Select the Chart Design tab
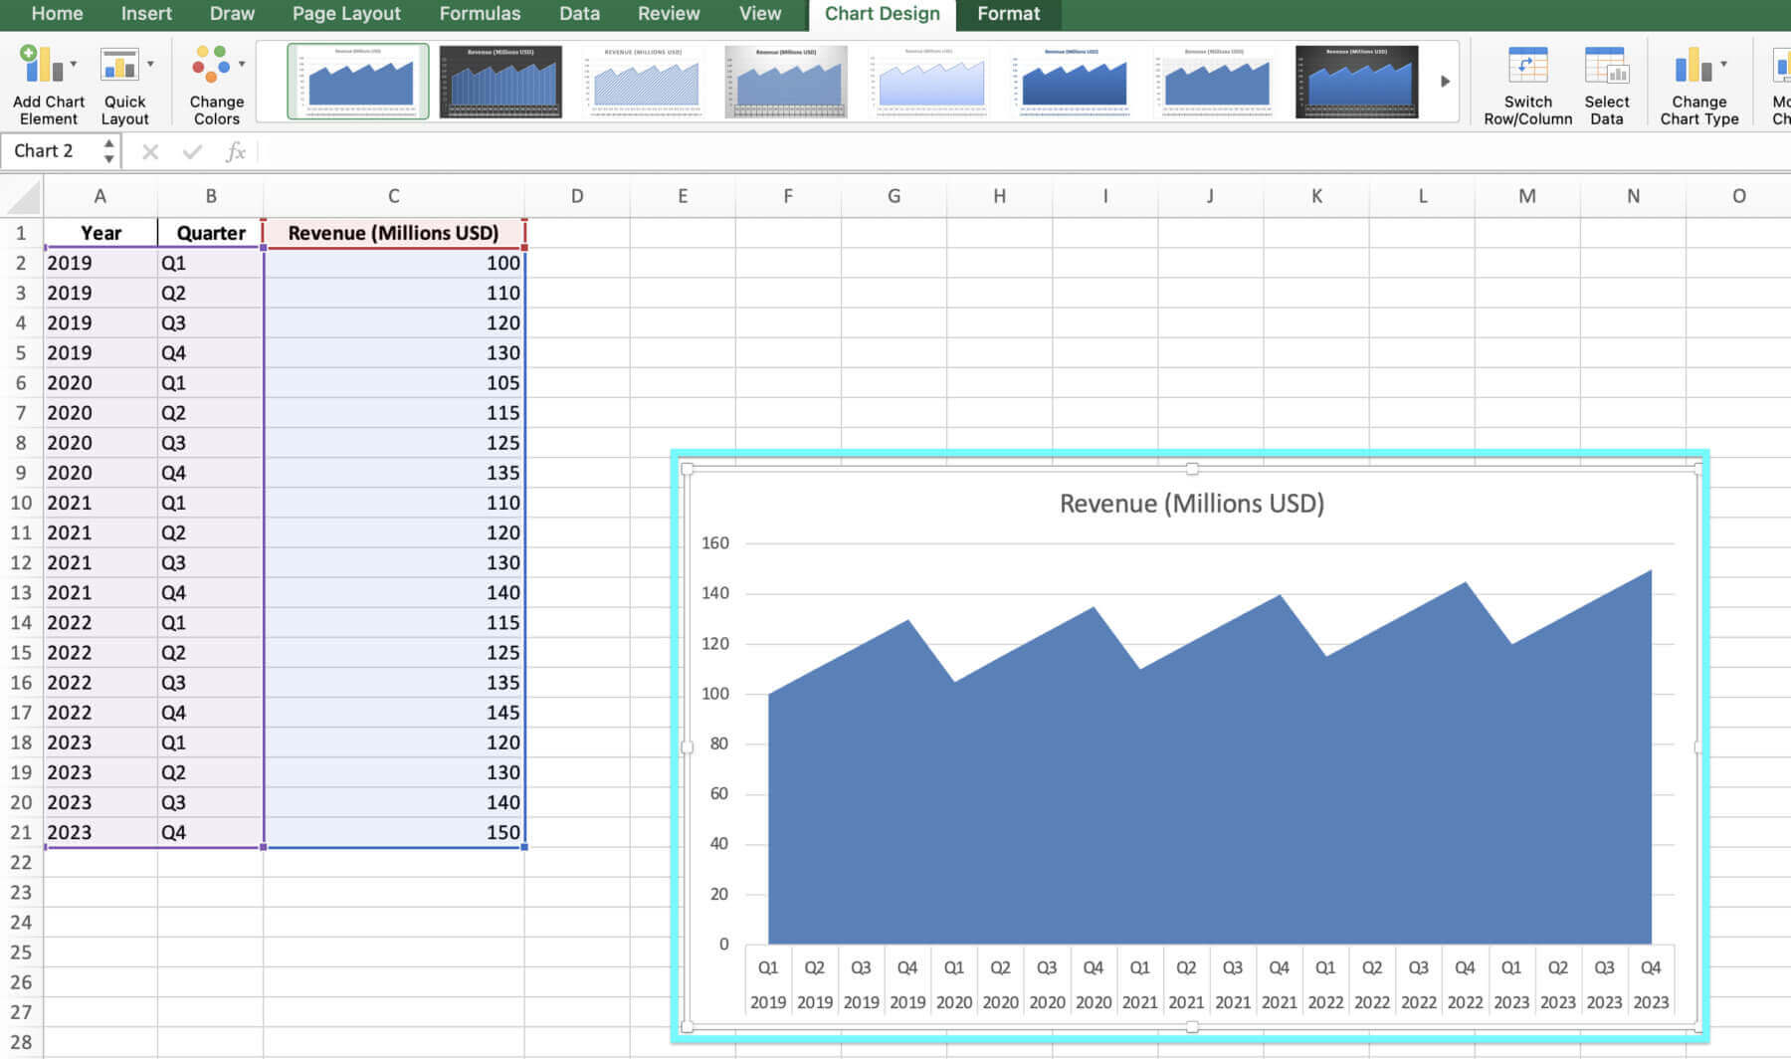1791x1059 pixels. click(x=882, y=14)
